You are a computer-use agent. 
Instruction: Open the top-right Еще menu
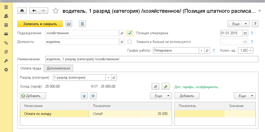coord(238,24)
